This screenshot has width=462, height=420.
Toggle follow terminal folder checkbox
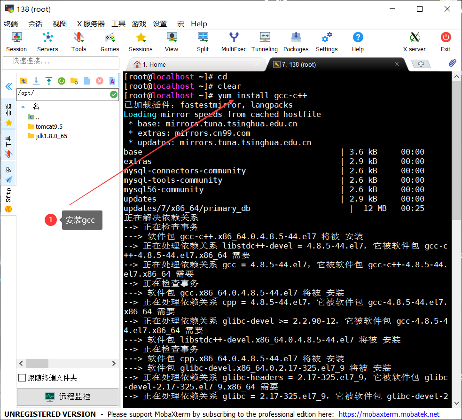(x=22, y=378)
